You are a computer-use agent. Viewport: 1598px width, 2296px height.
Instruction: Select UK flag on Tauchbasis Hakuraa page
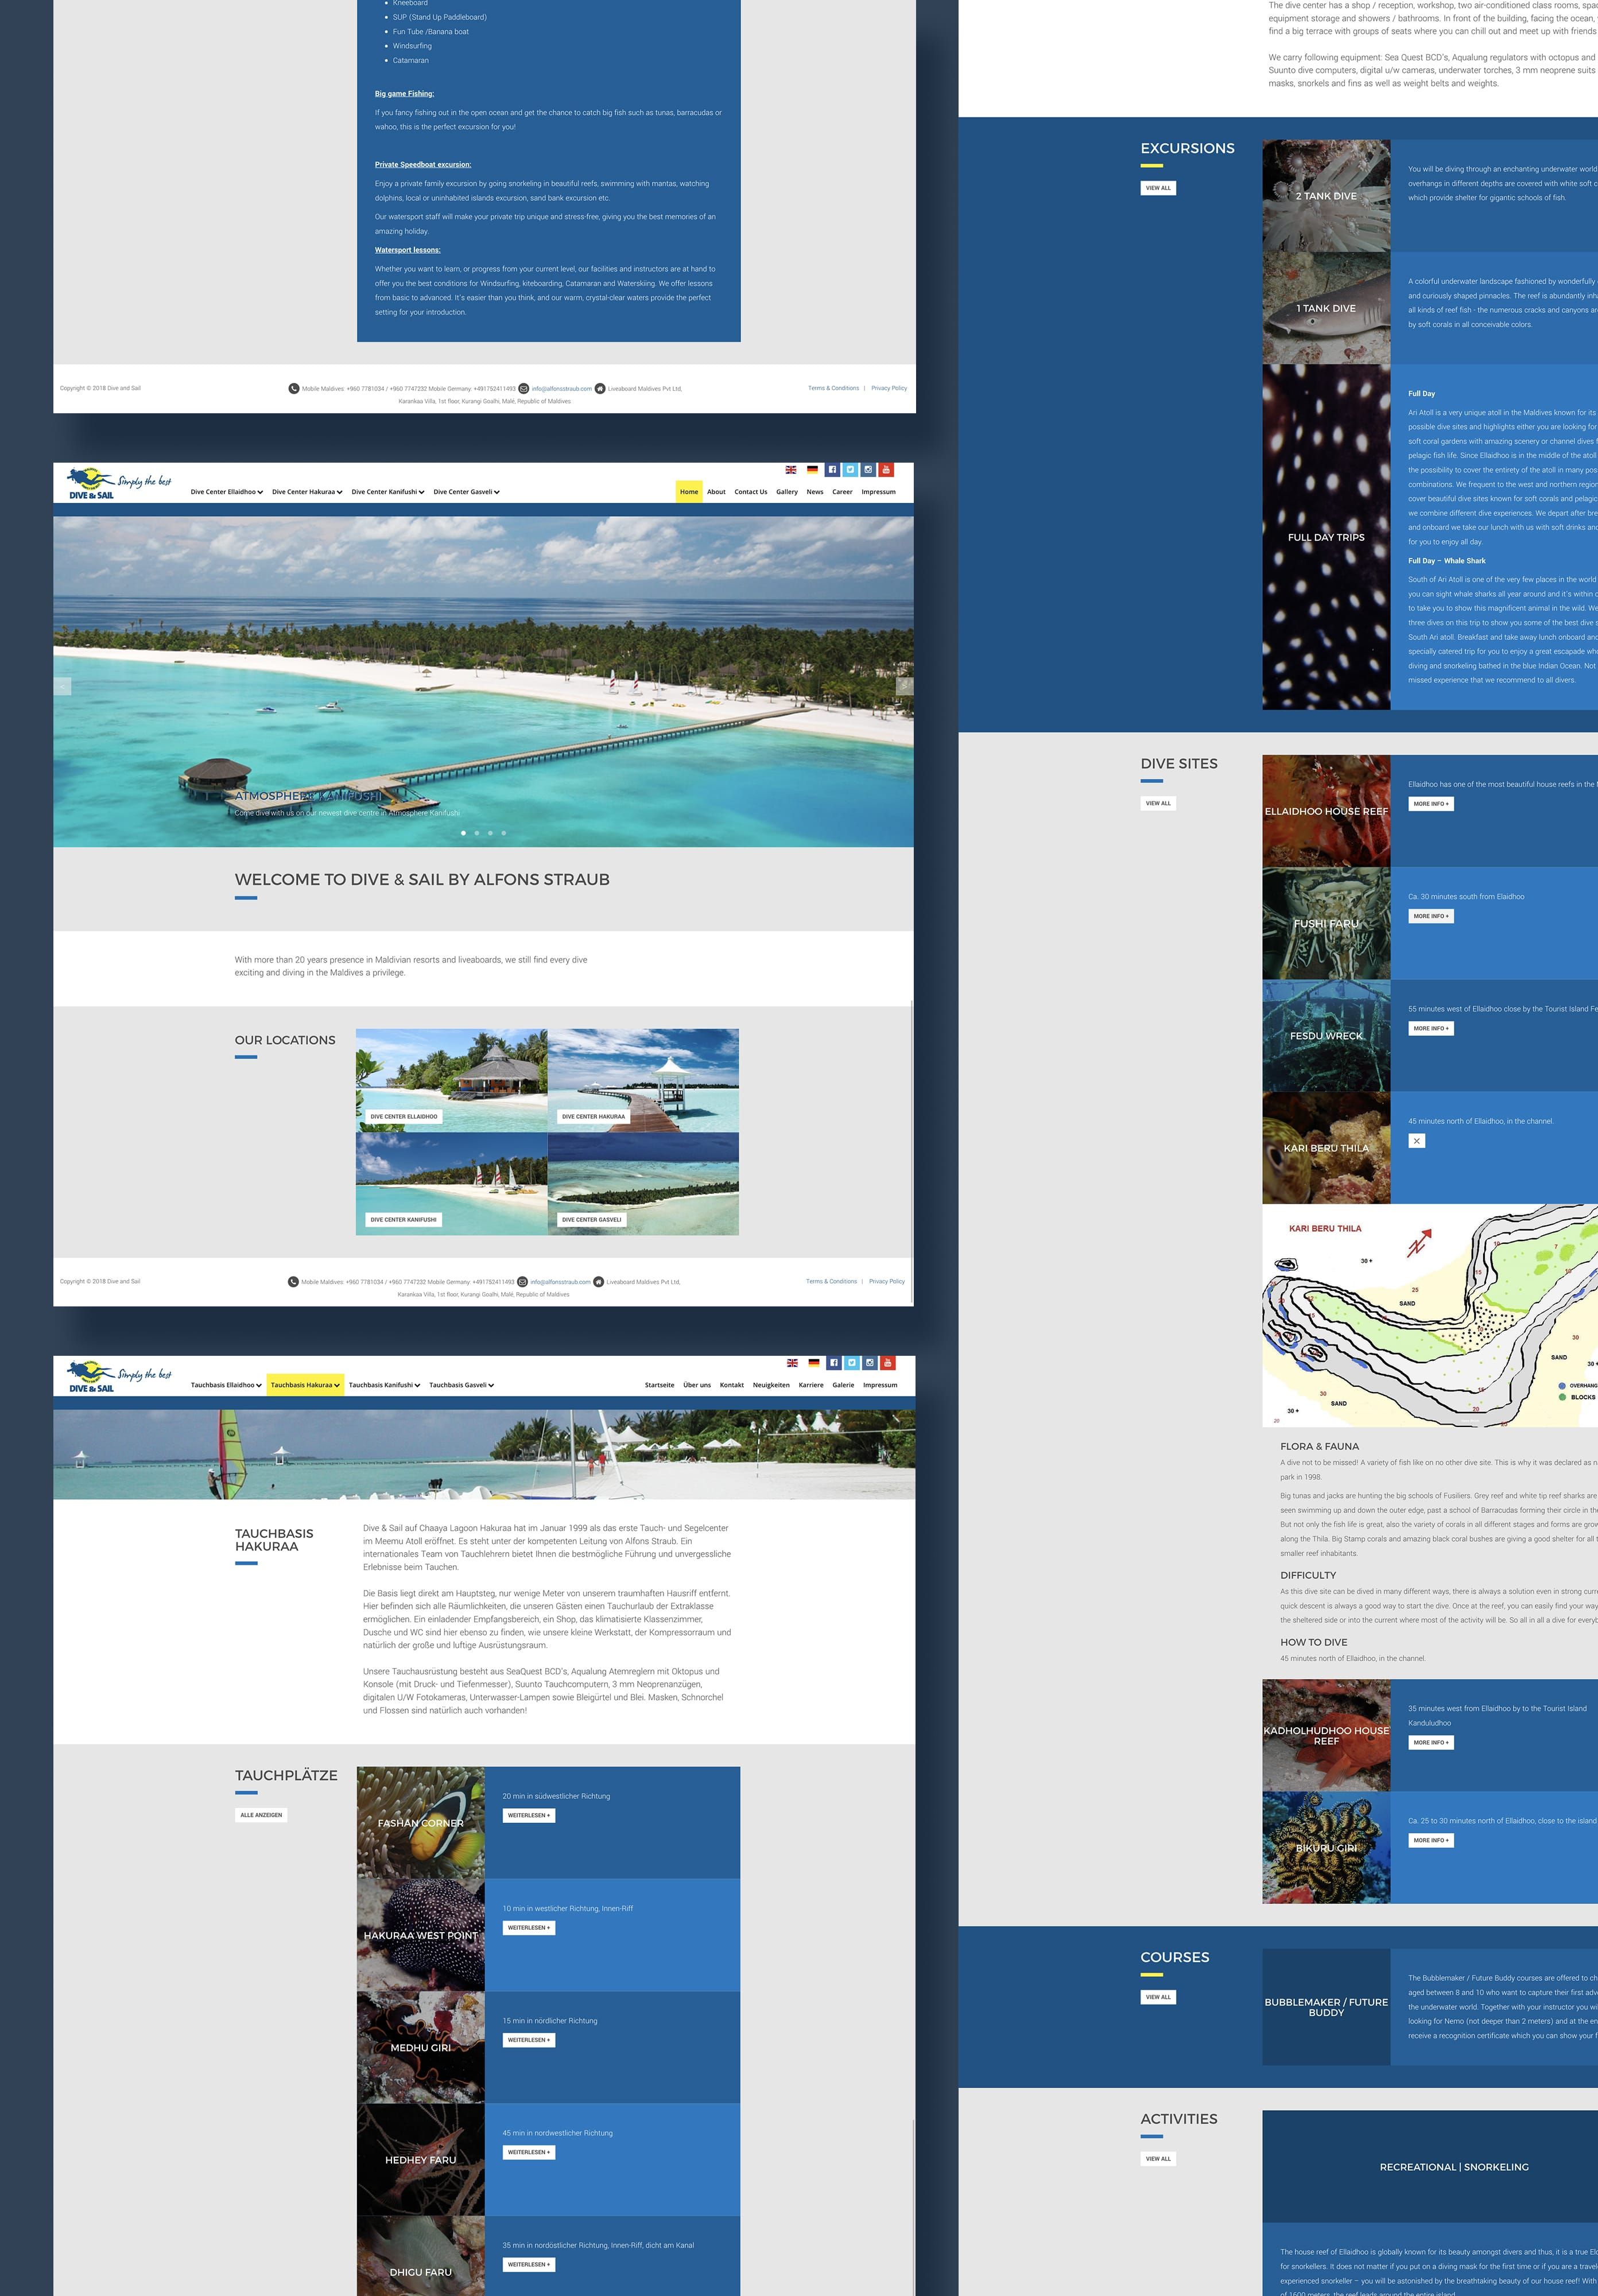[x=792, y=1362]
